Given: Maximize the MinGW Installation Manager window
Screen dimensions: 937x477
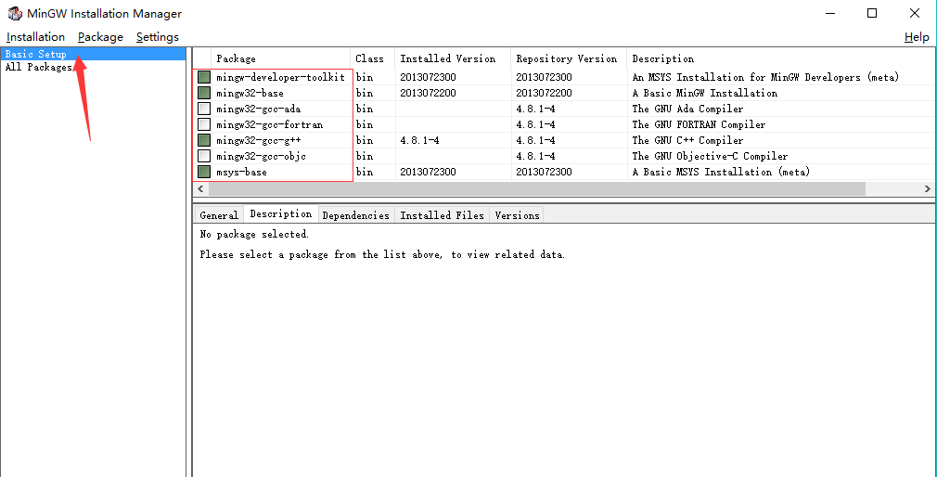Looking at the screenshot, I should point(872,13).
